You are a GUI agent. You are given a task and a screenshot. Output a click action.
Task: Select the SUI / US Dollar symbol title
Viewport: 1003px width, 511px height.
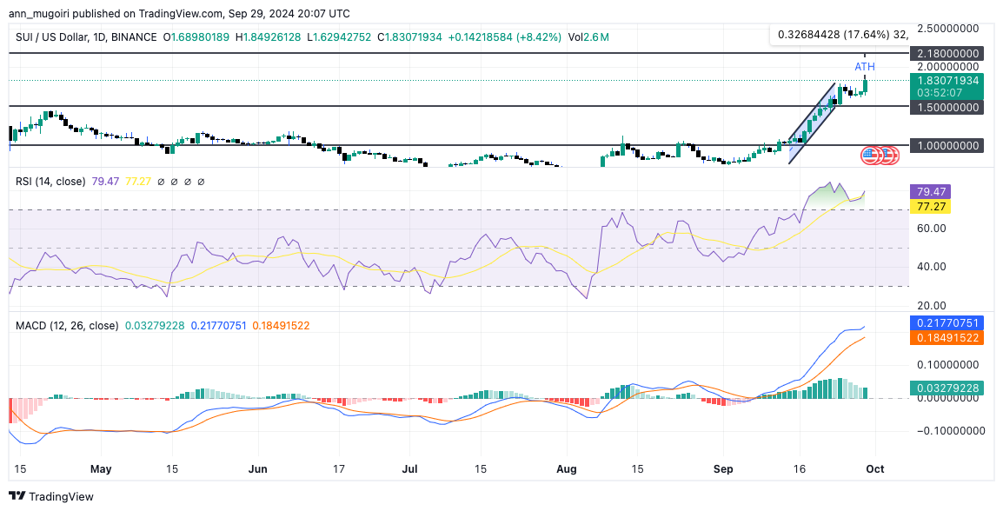point(86,37)
